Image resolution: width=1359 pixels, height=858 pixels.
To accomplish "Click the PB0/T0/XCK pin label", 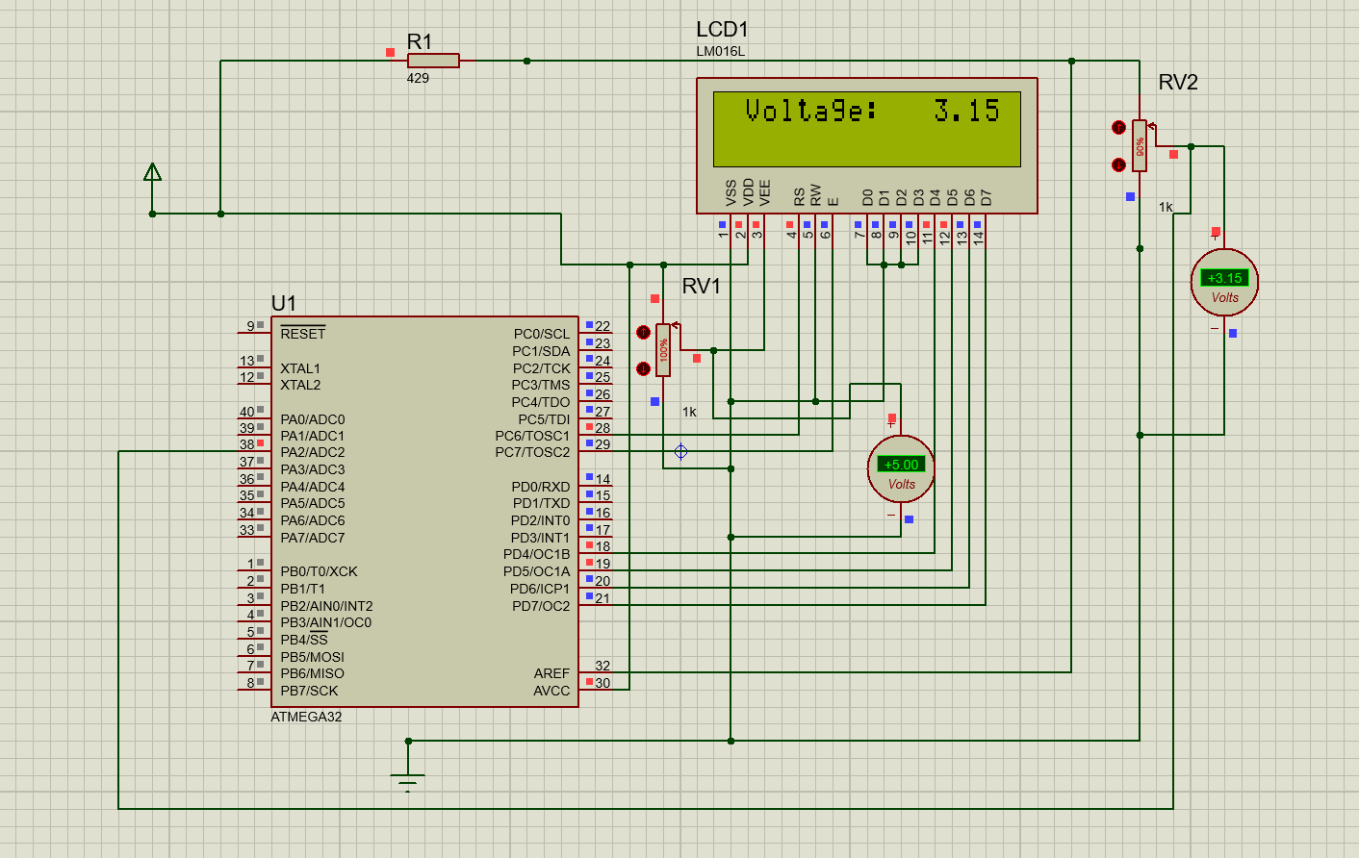I will (319, 571).
